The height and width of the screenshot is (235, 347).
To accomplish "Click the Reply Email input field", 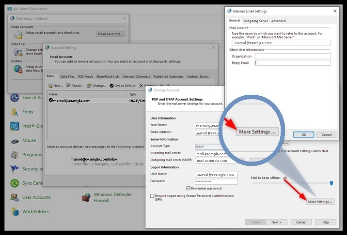I will click(x=292, y=63).
